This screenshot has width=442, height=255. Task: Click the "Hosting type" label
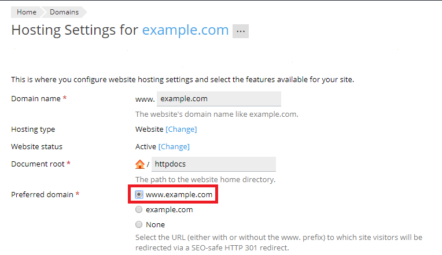(x=33, y=130)
